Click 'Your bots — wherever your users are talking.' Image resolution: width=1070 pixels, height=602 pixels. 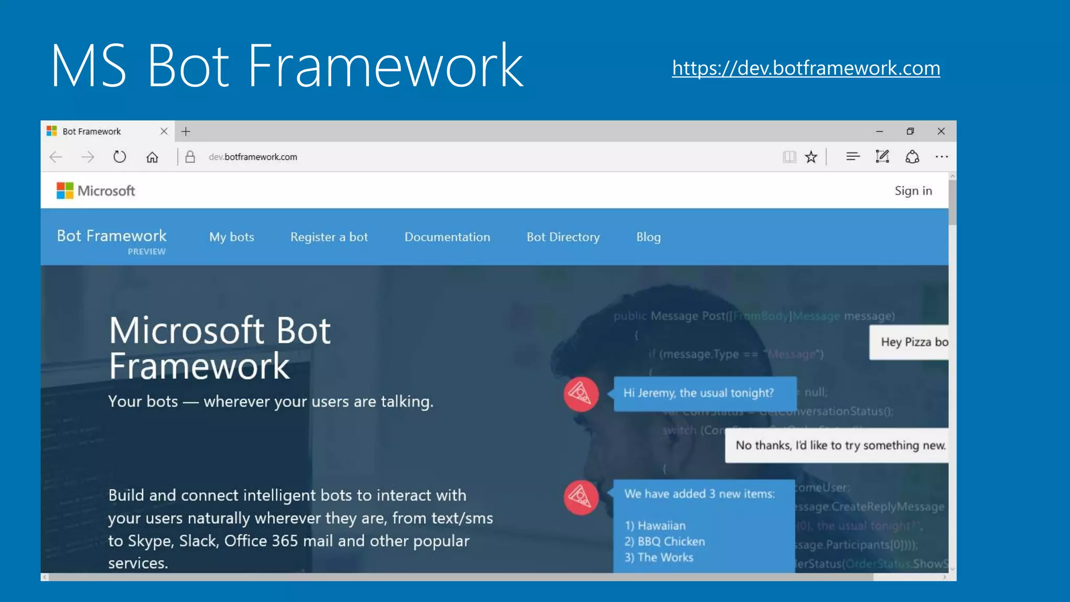pos(271,401)
